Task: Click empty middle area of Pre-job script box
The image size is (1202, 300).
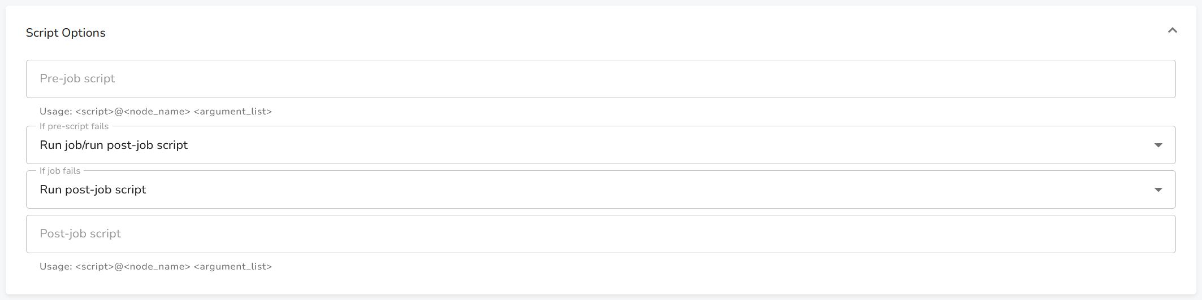Action: pyautogui.click(x=600, y=79)
